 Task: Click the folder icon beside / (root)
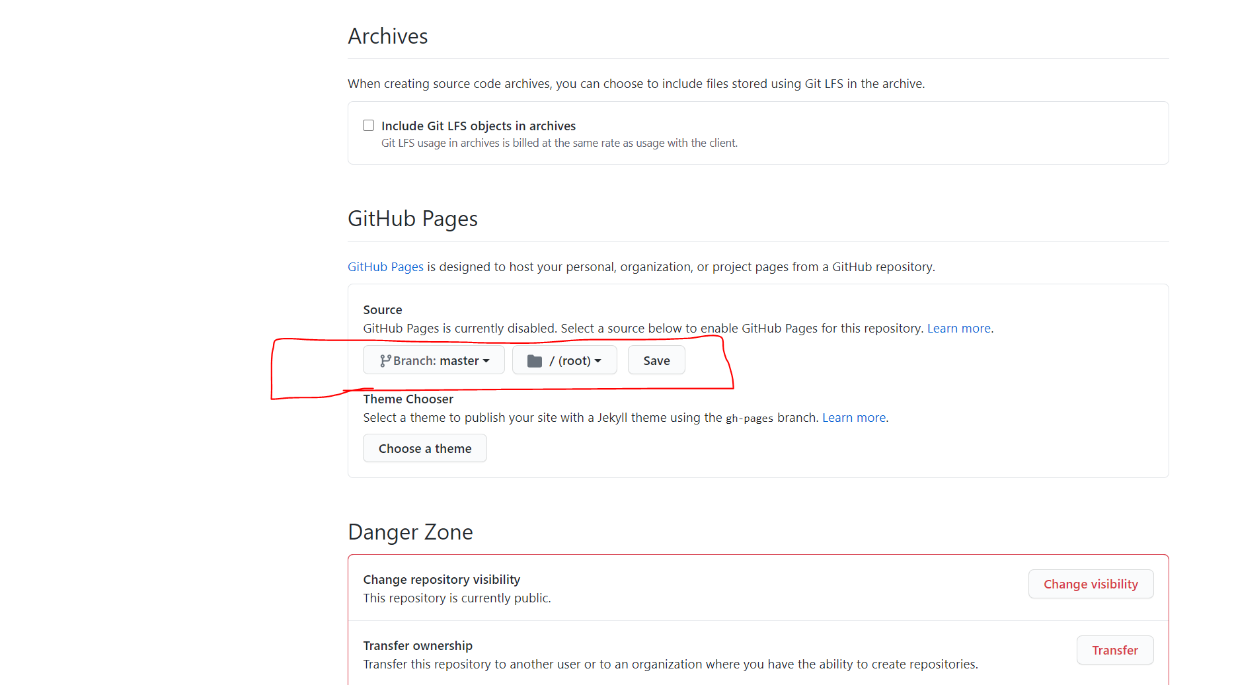(x=535, y=361)
